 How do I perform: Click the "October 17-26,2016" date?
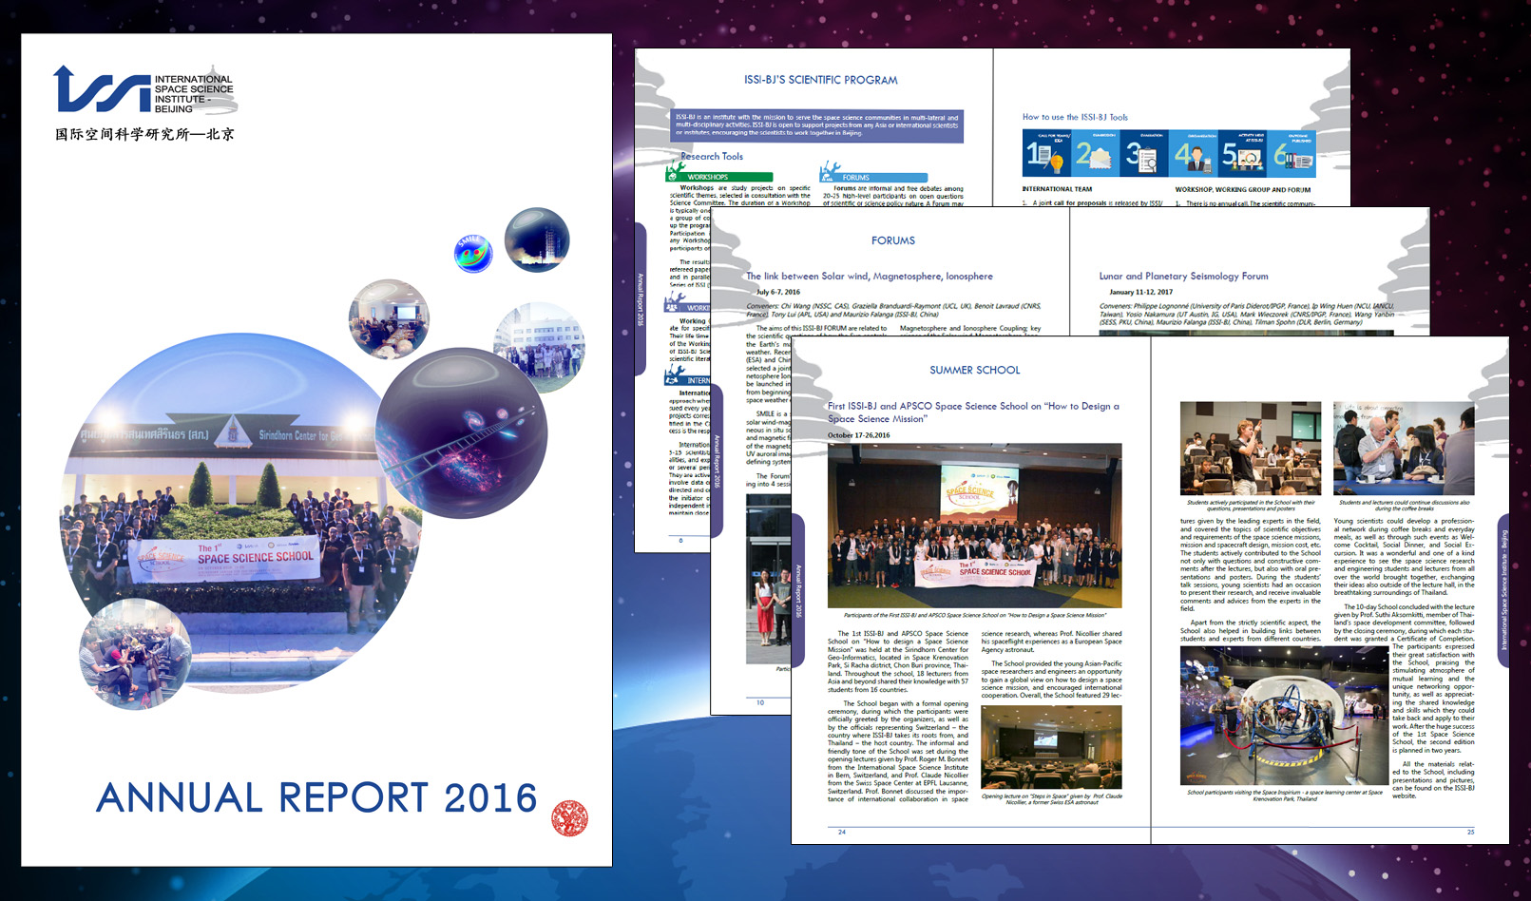coord(858,435)
